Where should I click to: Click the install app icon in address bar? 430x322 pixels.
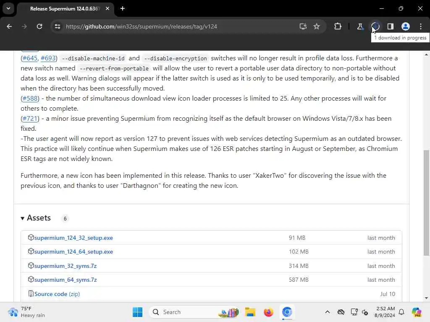303,26
